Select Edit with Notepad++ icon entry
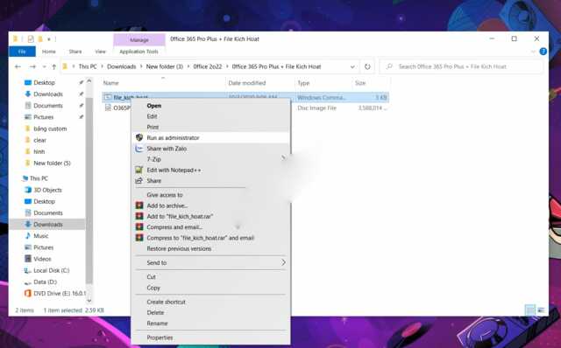Screen dimensions: 561x348 [x=139, y=171]
